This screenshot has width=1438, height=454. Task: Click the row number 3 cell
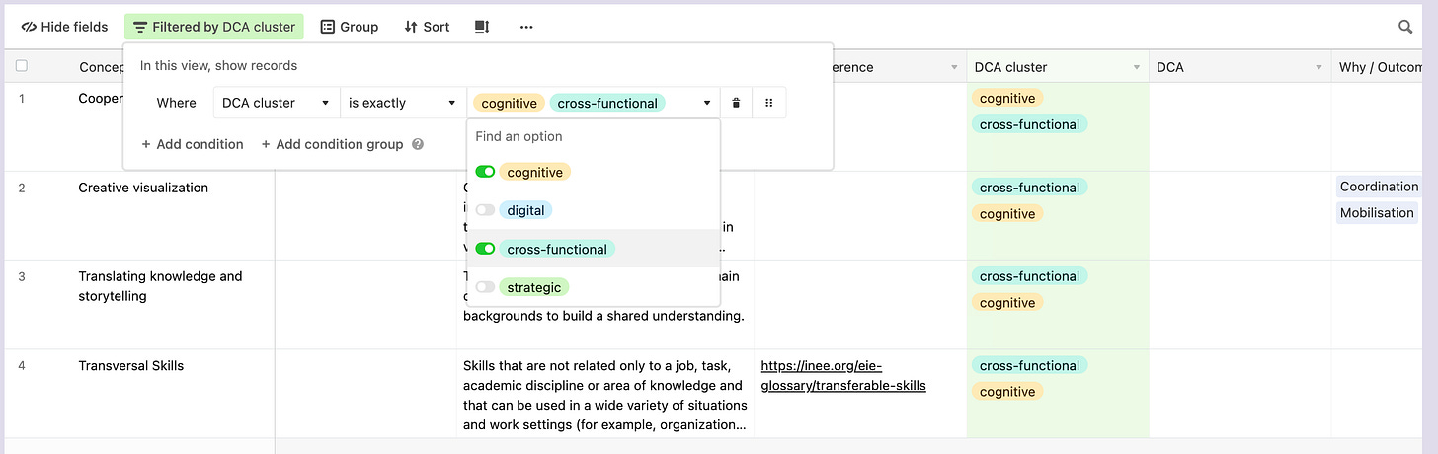point(22,276)
